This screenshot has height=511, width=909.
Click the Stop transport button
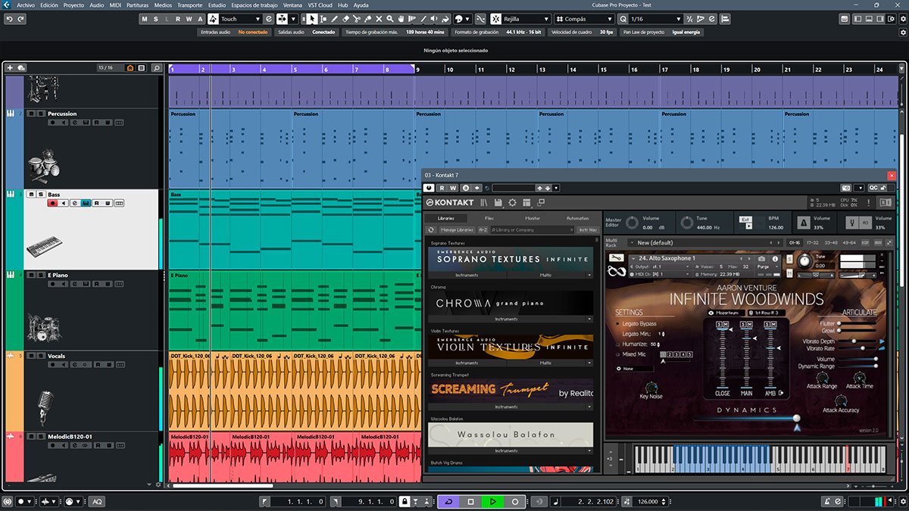470,501
